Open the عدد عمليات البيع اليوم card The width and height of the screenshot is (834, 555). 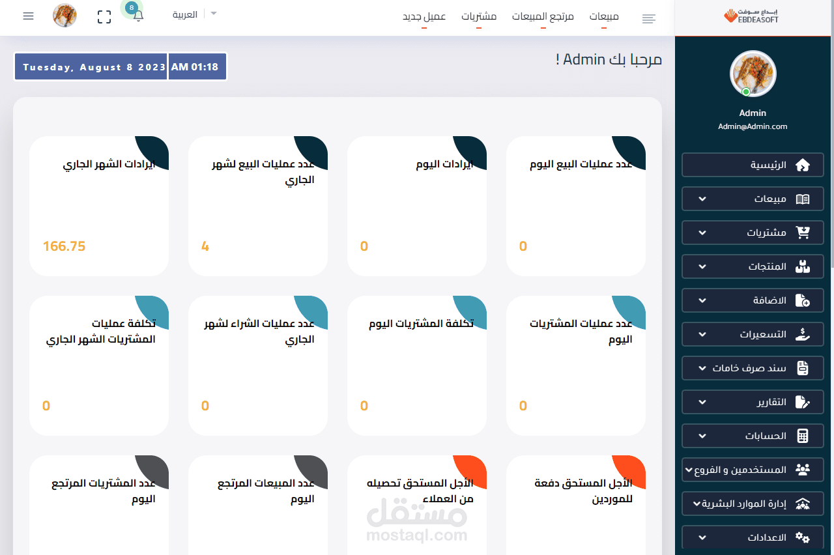point(576,206)
